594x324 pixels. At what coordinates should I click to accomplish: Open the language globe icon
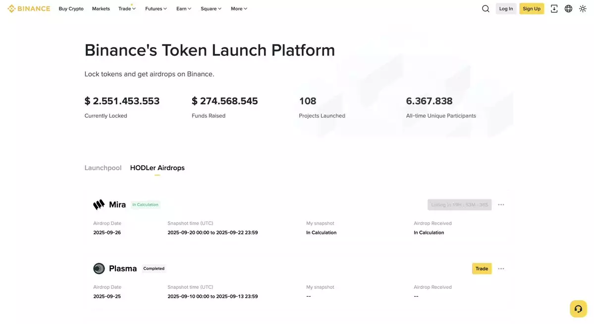tap(568, 9)
